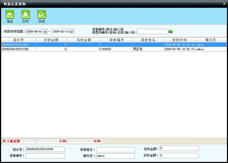Viewport: 228px width, 163px height.
Task: Open the end date dropdown arrow
Action: 72,31
